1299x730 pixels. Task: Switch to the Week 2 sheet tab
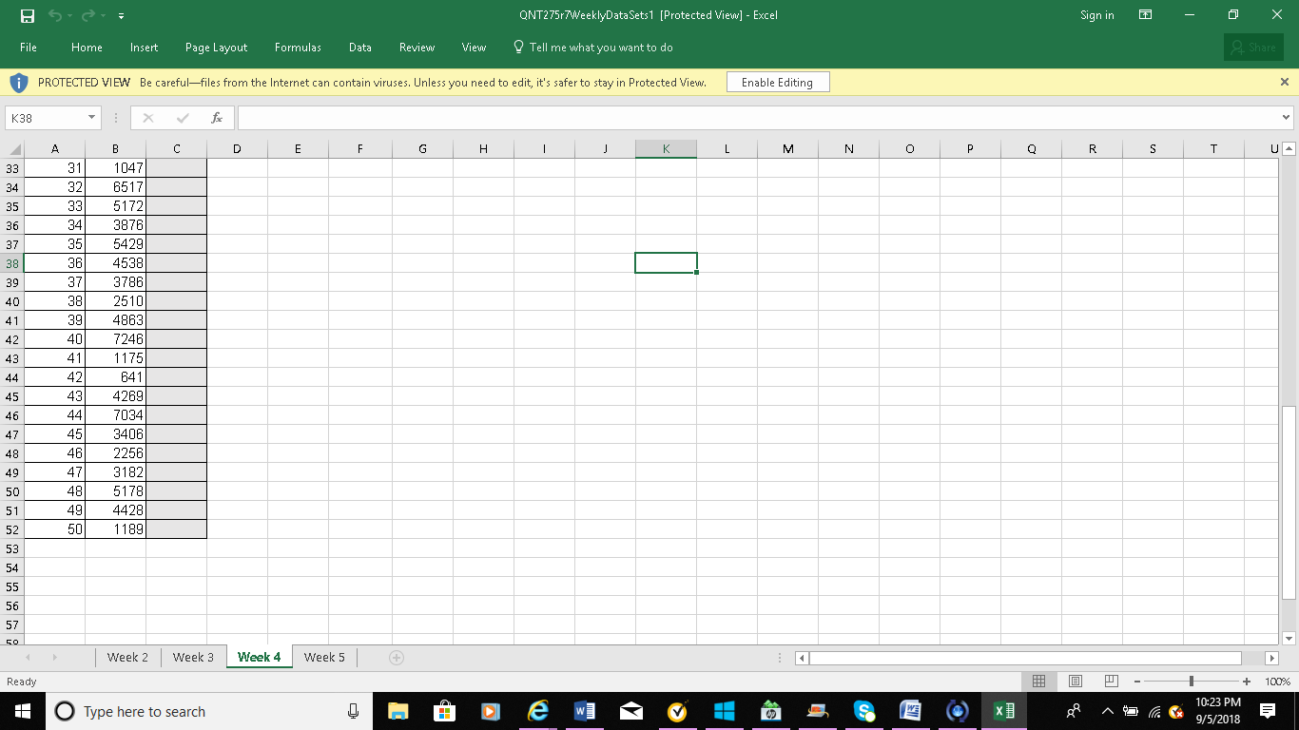(127, 657)
